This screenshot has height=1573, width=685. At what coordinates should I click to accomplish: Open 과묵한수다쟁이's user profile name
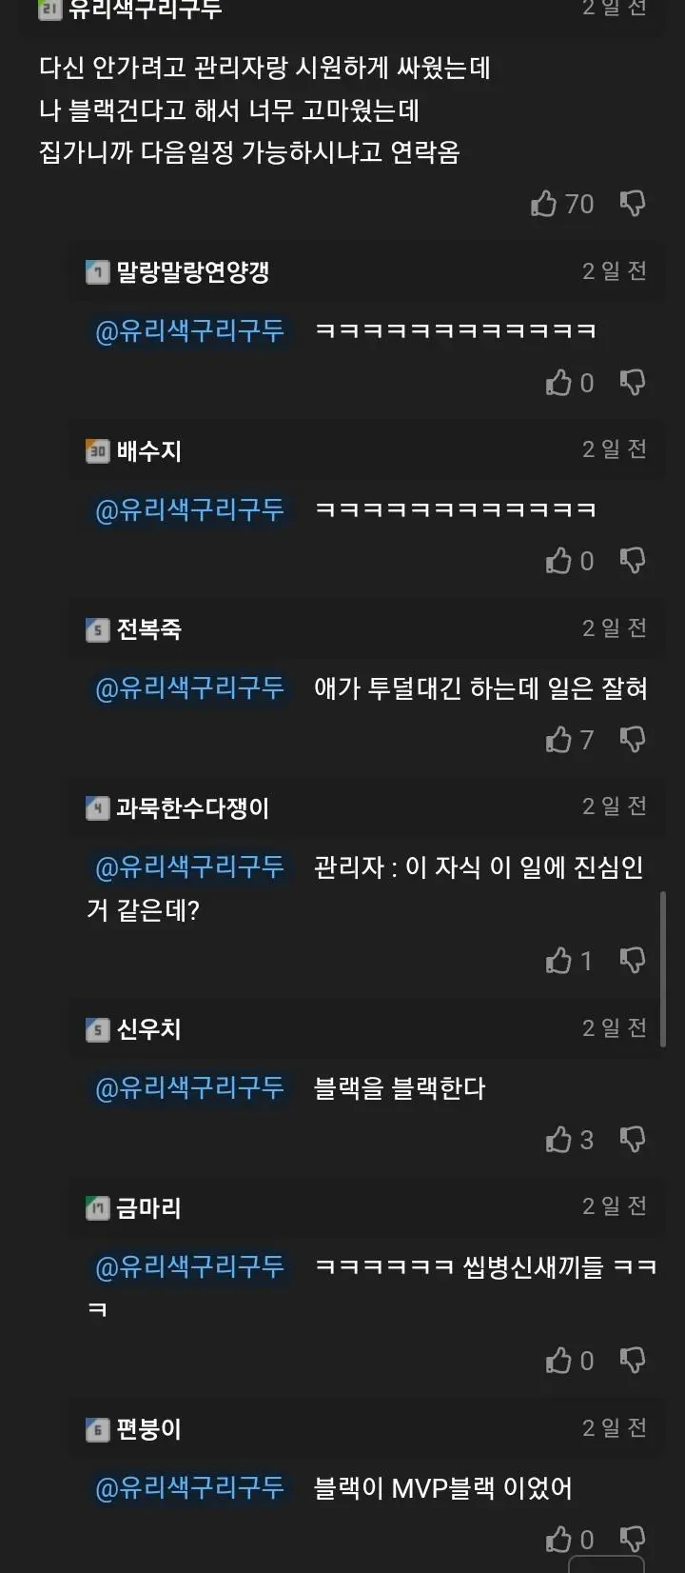[193, 808]
